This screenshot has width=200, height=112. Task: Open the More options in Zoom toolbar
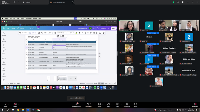tap(135, 105)
